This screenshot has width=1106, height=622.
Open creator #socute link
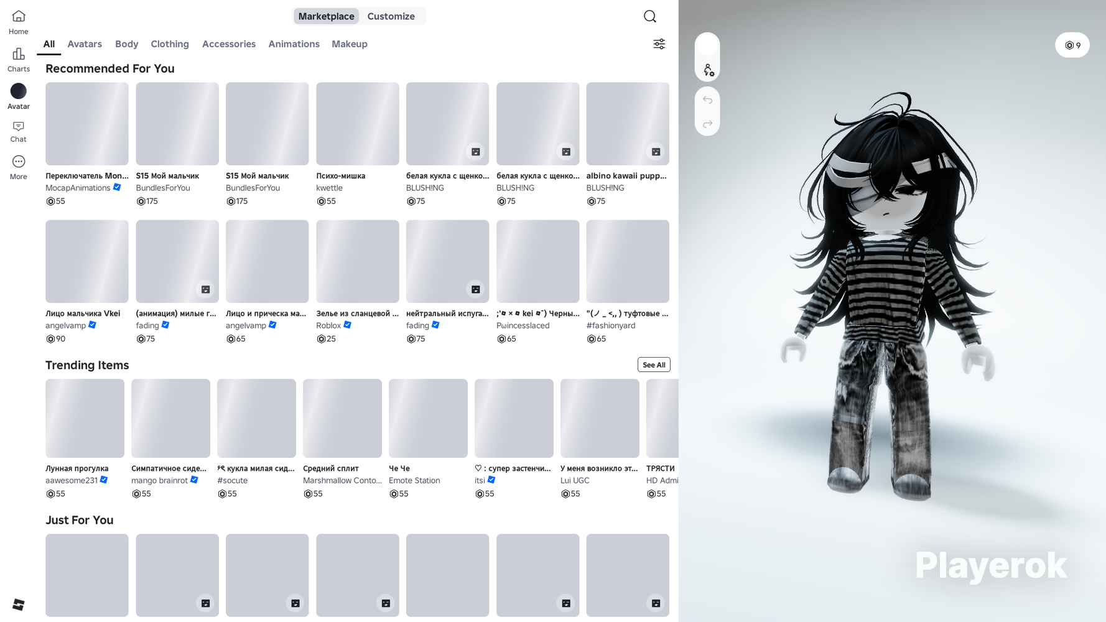click(x=232, y=480)
